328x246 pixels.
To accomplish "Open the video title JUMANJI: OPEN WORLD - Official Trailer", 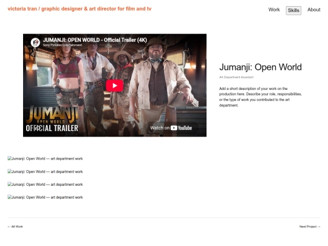I will click(x=95, y=40).
